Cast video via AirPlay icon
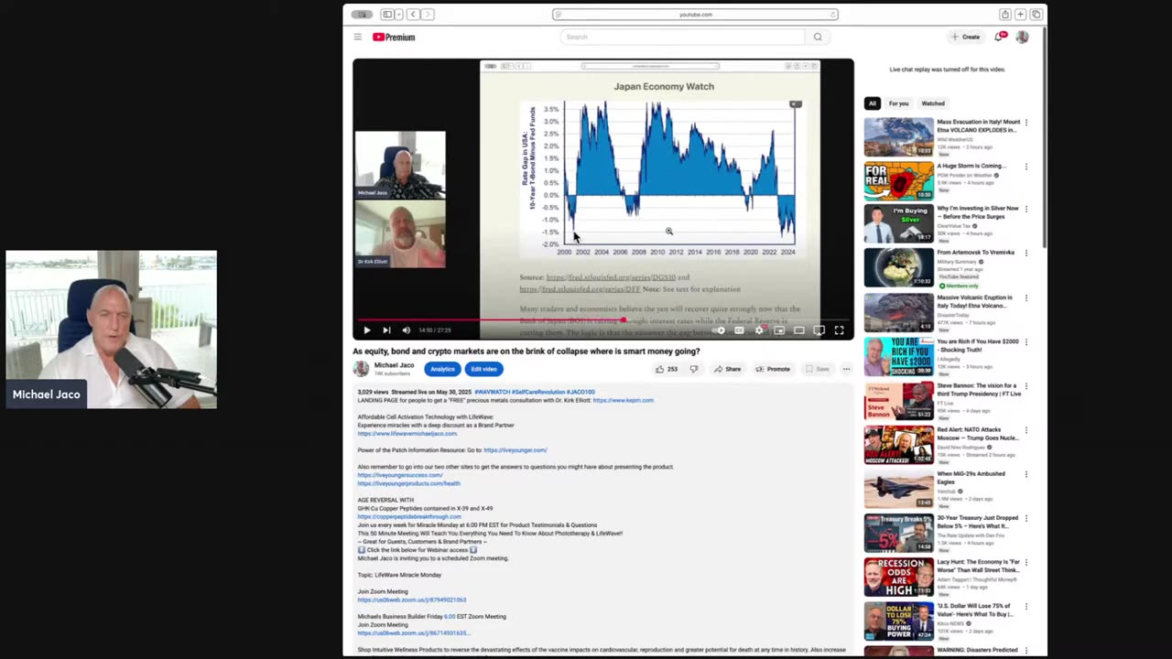1172x659 pixels. click(x=819, y=330)
